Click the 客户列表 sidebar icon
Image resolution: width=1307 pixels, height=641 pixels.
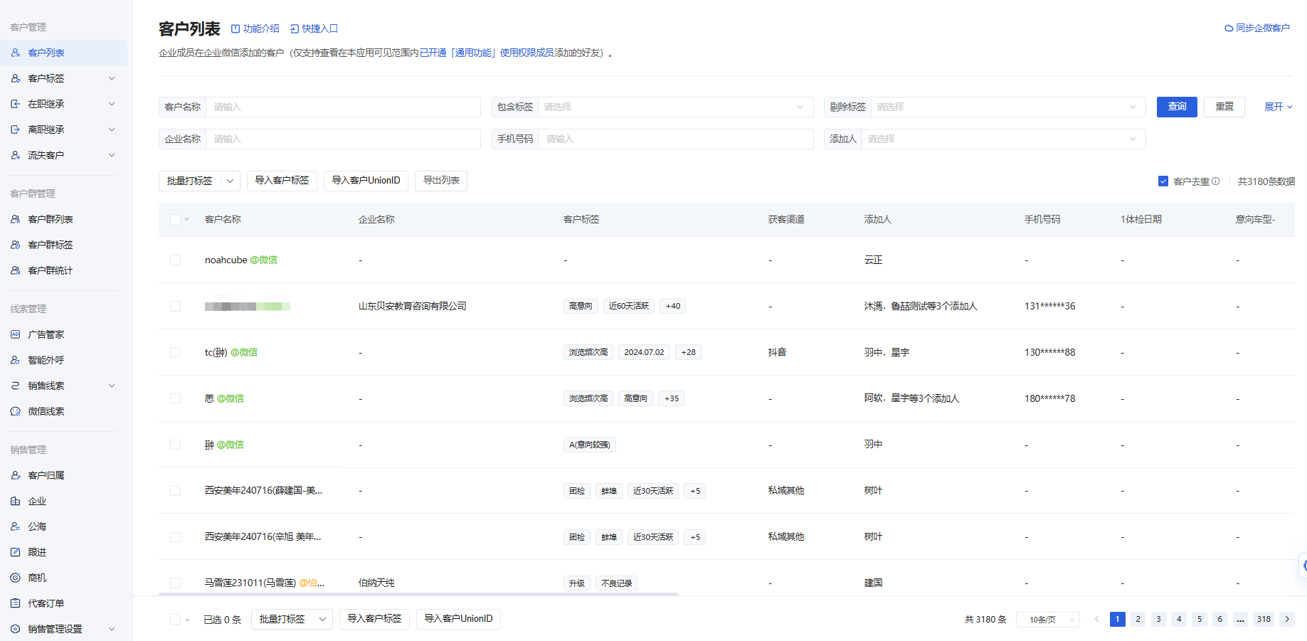16,53
